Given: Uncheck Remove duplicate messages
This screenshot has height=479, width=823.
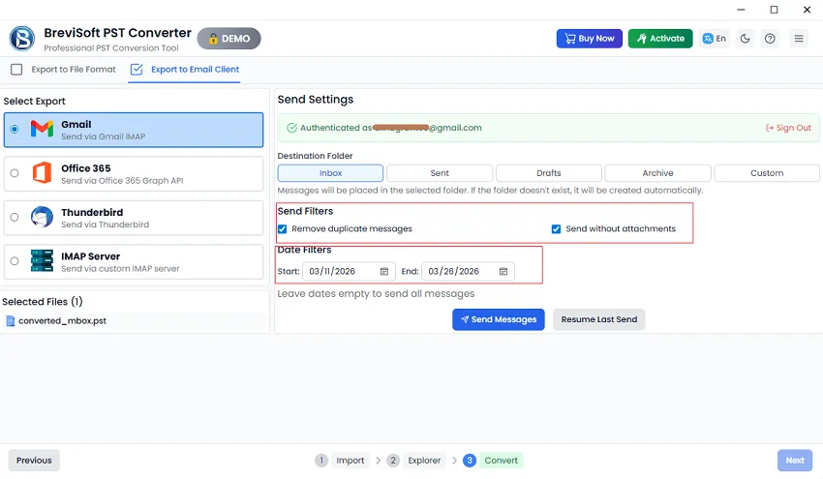Looking at the screenshot, I should tap(283, 228).
